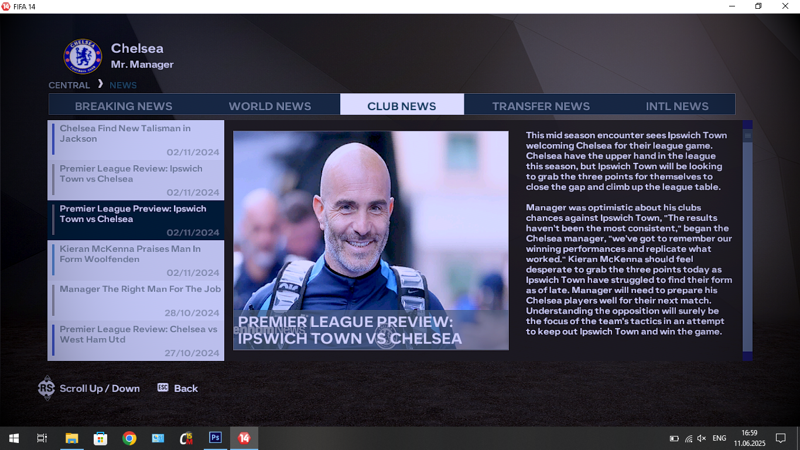The height and width of the screenshot is (450, 800).
Task: Click the paragraph starting 'Manager was optimistic'
Action: tap(629, 270)
